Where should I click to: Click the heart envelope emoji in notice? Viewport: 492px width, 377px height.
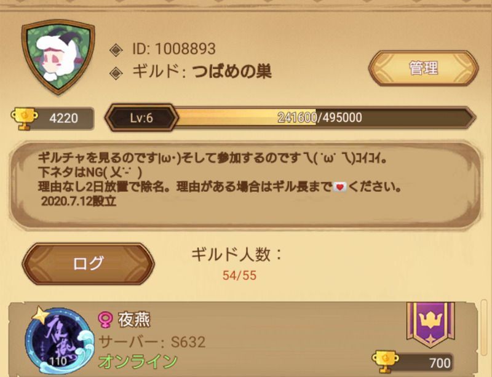[340, 188]
